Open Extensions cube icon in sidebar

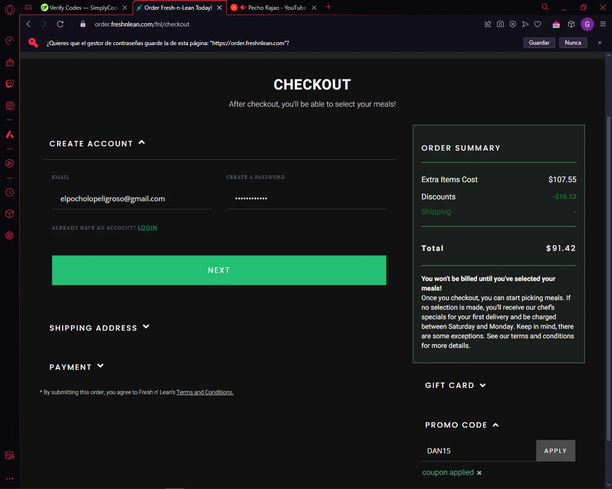pyautogui.click(x=10, y=214)
